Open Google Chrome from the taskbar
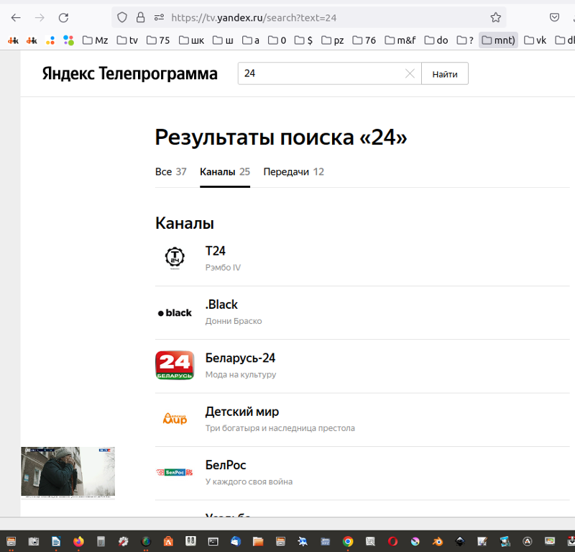The height and width of the screenshot is (552, 575). (348, 540)
